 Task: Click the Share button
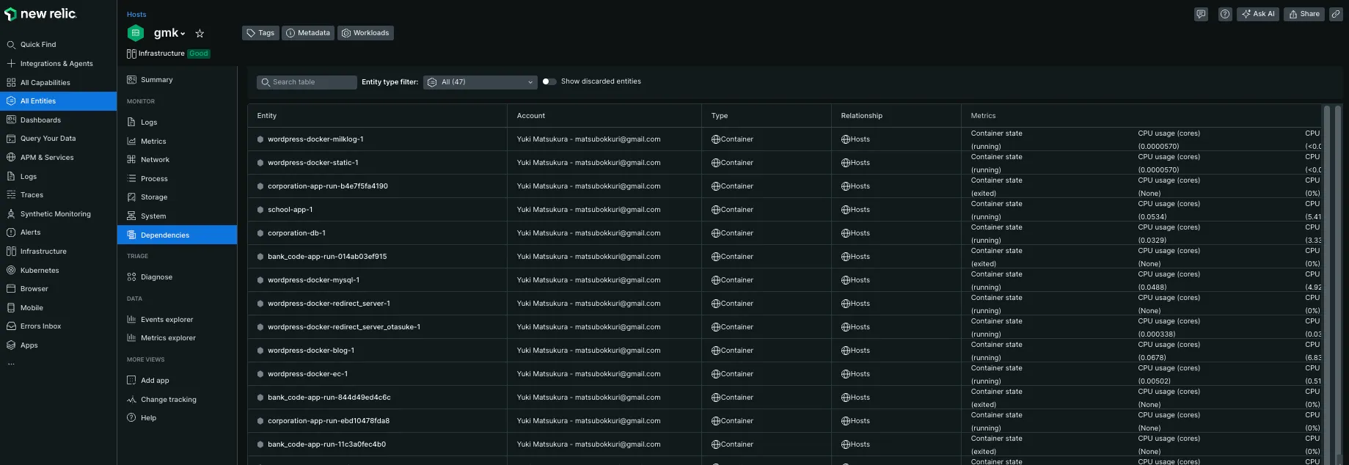1304,14
